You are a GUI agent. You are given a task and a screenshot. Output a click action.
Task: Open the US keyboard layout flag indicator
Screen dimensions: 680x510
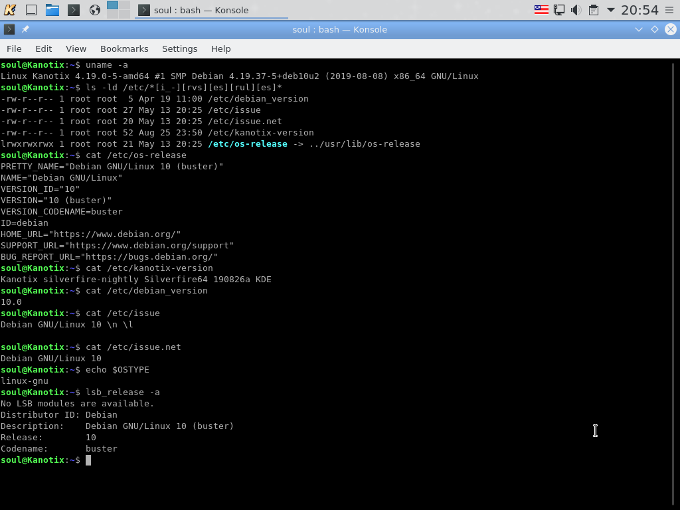coord(541,9)
